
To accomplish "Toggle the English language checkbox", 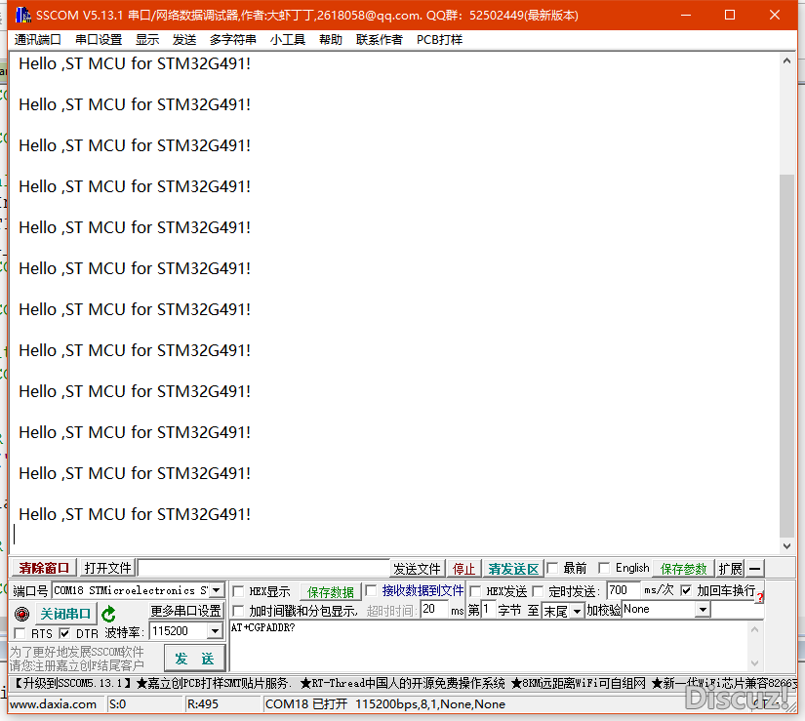I will 604,568.
